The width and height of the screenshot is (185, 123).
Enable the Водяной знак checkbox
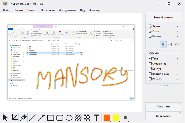[150, 74]
